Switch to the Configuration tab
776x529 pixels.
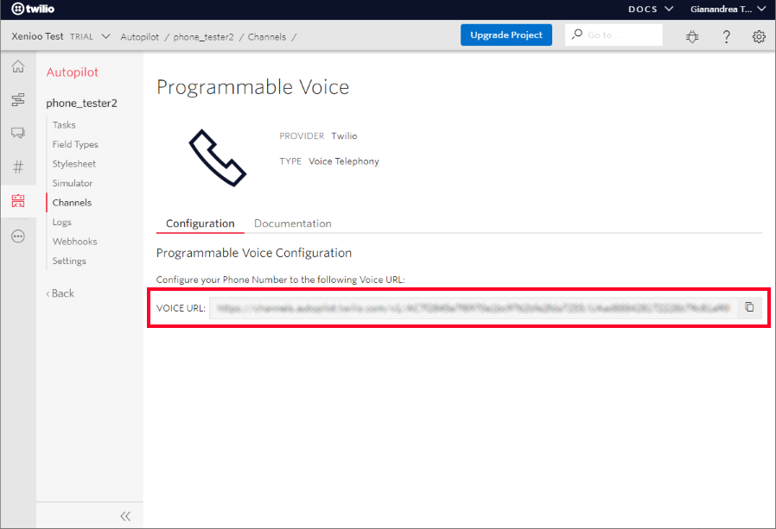click(x=200, y=224)
